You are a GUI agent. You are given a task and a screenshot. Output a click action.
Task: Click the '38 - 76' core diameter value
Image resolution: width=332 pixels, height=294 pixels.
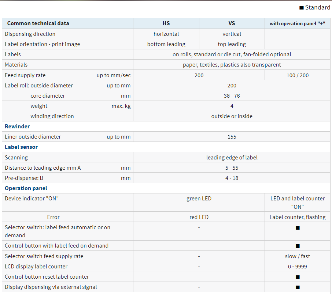tap(232, 96)
